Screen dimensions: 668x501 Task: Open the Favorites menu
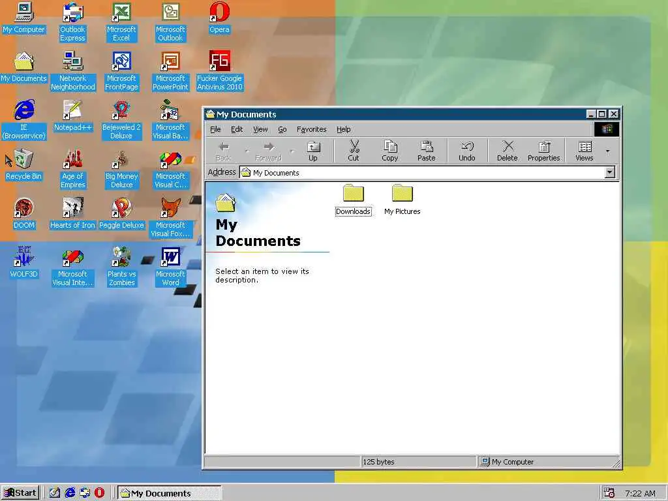(x=311, y=129)
